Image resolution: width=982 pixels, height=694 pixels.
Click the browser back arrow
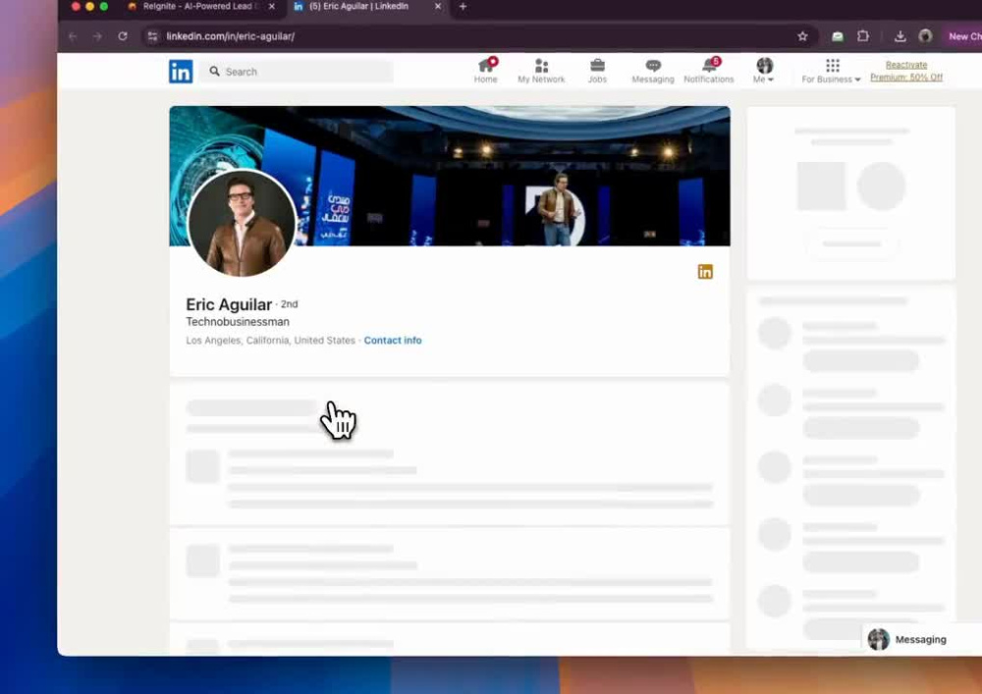[x=73, y=36]
